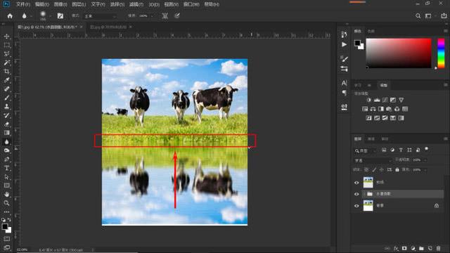Select the Hand tool
The height and width of the screenshot is (253, 450).
coord(6,194)
